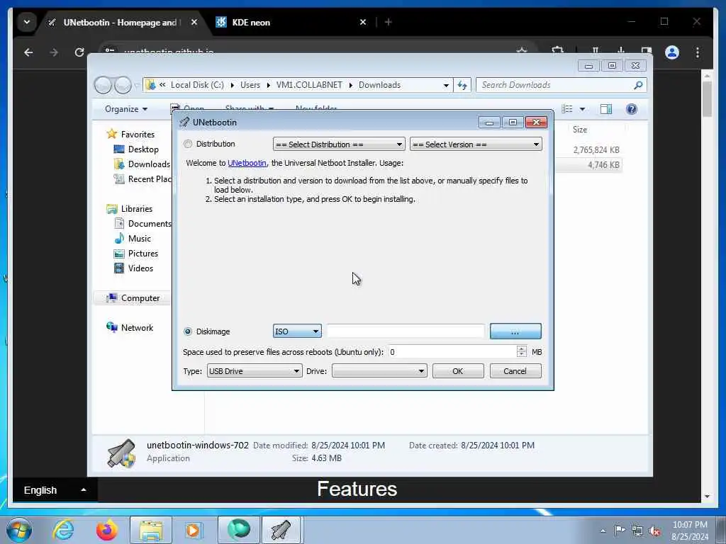The height and width of the screenshot is (544, 726).
Task: Select Recent Places in Explorer sidebar
Action: (149, 179)
